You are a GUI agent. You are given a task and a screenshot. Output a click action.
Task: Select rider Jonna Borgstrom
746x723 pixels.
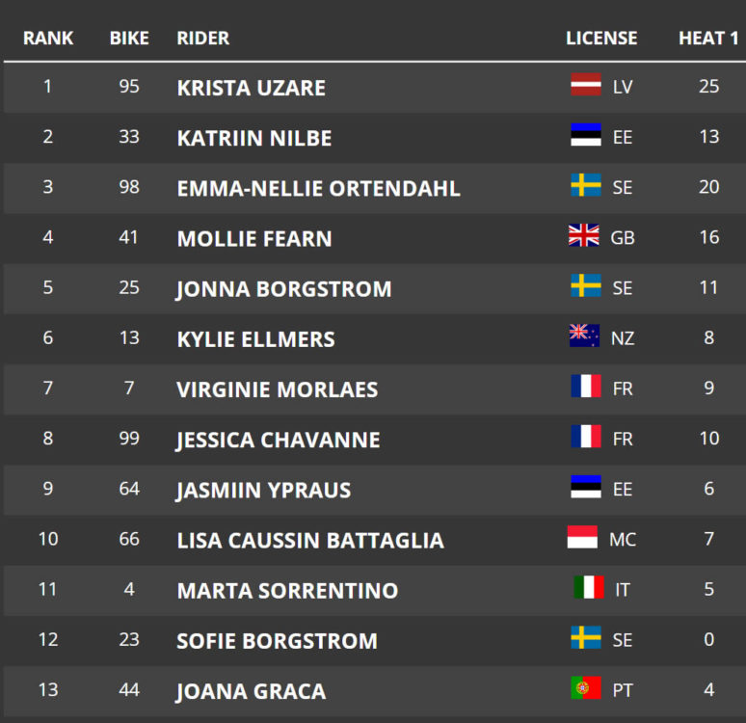(284, 289)
